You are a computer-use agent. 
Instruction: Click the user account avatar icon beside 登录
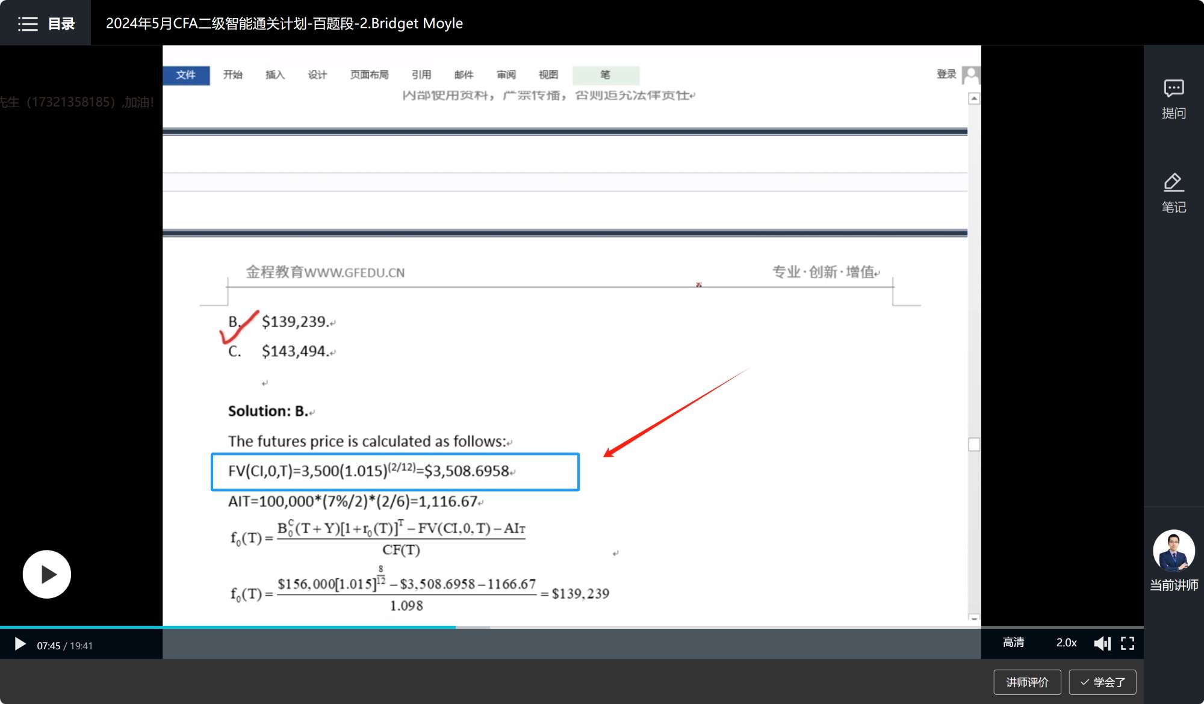pos(970,75)
